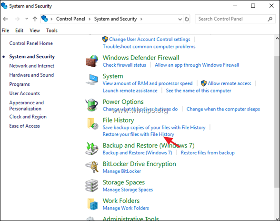This screenshot has width=280, height=221.
Task: Open the Tools menu
Action: pyautogui.click(x=52, y=30)
